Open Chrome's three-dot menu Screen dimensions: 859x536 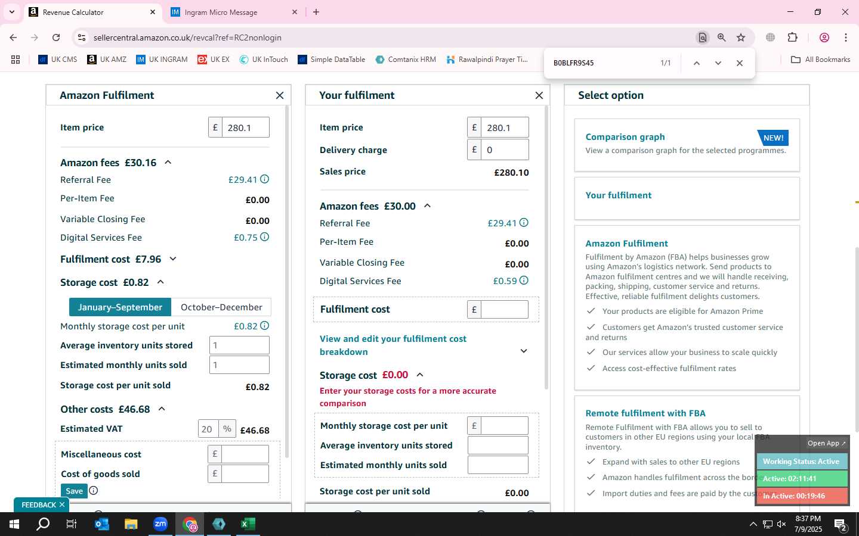(x=846, y=38)
